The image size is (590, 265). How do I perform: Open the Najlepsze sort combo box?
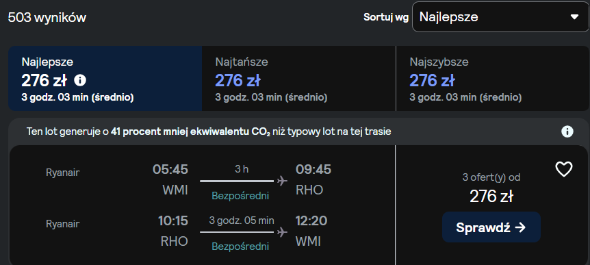[x=500, y=17]
